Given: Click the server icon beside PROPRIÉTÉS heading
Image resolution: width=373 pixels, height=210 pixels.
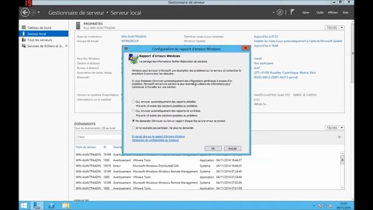Looking at the screenshot, I should [x=78, y=26].
